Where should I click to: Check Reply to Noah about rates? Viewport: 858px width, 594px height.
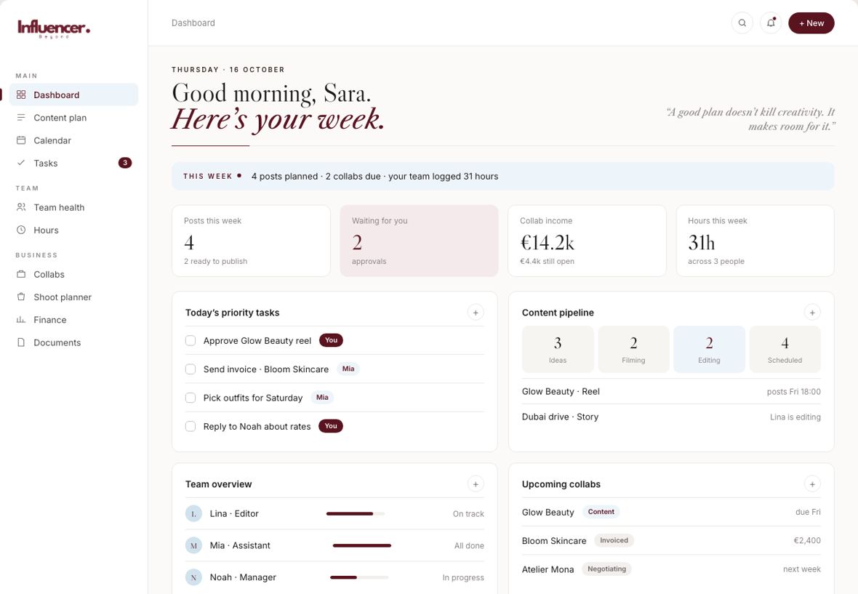(191, 426)
